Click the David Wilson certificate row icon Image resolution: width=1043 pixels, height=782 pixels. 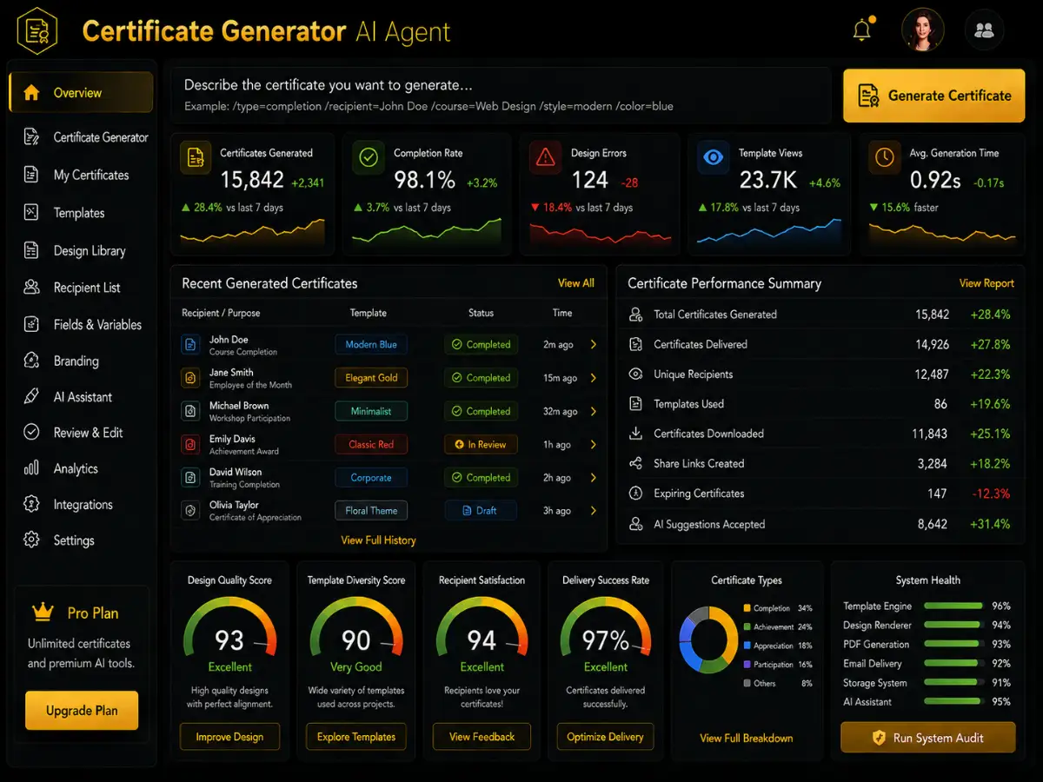pos(190,477)
